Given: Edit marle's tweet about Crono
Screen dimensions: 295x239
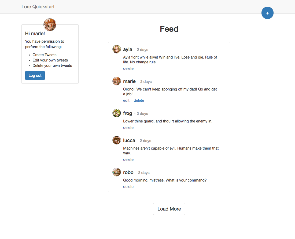Looking at the screenshot, I should [x=126, y=101].
